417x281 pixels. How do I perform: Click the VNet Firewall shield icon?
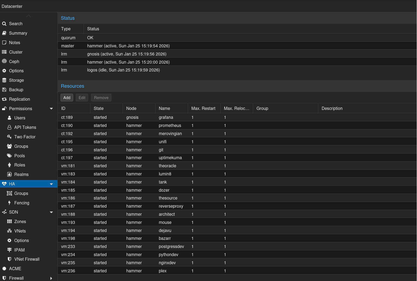9,259
